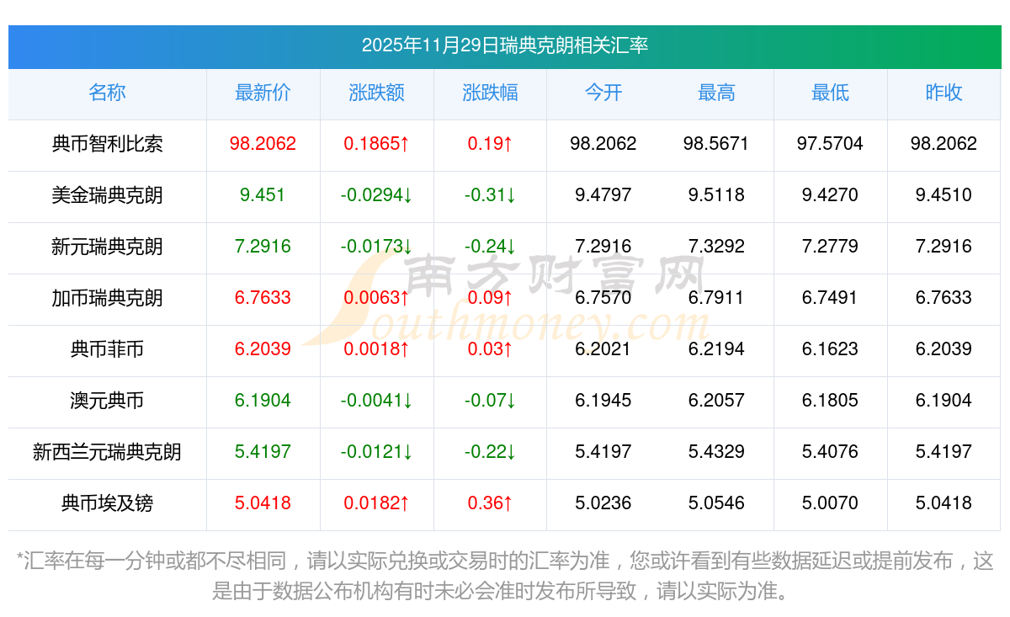The height and width of the screenshot is (617, 1010).
Task: Click the low value 6.7491
Action: click(830, 298)
